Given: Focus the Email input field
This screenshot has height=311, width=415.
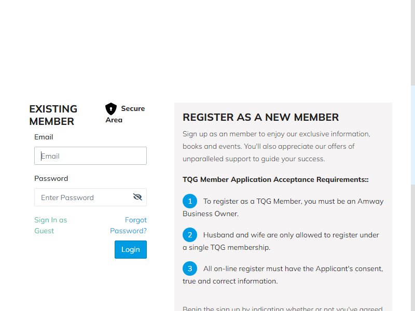Looking at the screenshot, I should pos(90,156).
